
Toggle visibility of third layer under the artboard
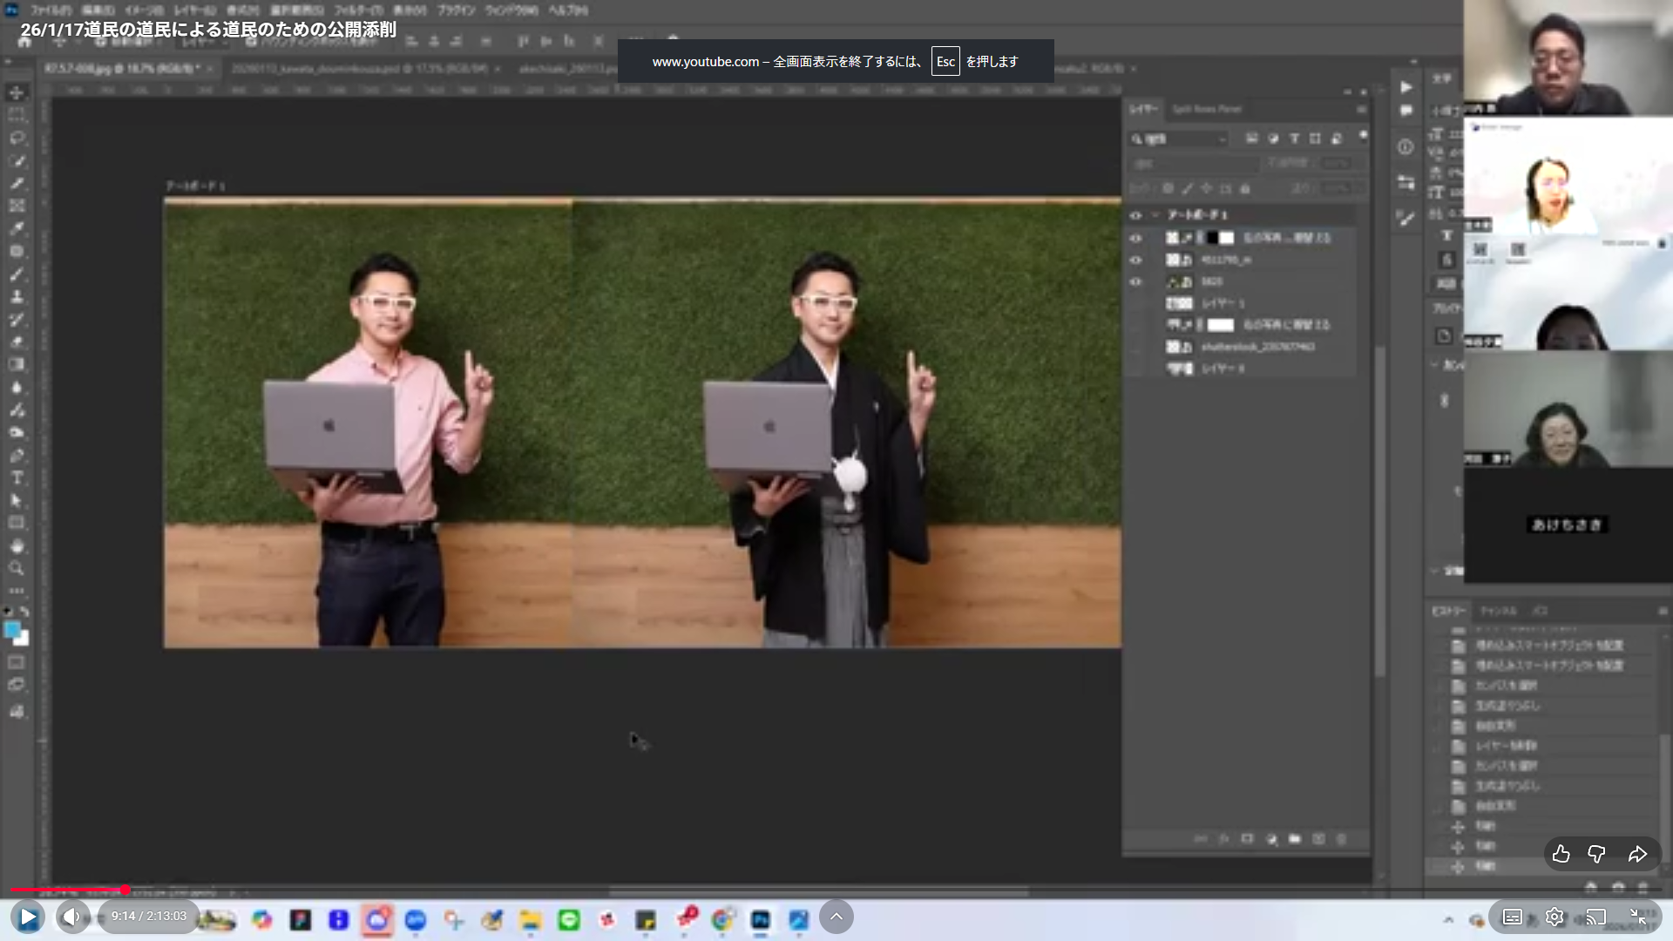[x=1135, y=281]
